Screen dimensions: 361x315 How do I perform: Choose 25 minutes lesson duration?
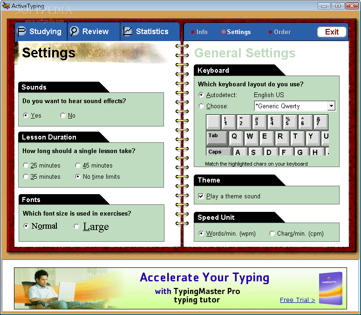[41, 165]
